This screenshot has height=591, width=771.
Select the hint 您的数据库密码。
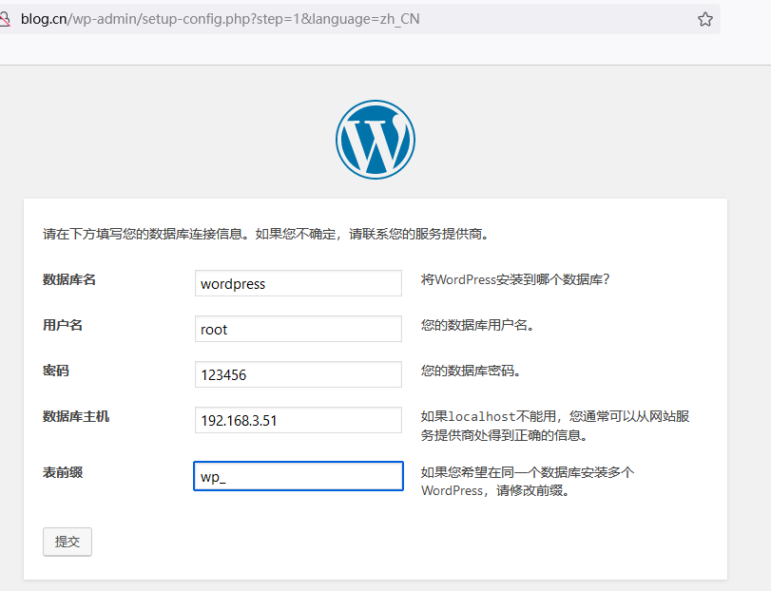471,371
